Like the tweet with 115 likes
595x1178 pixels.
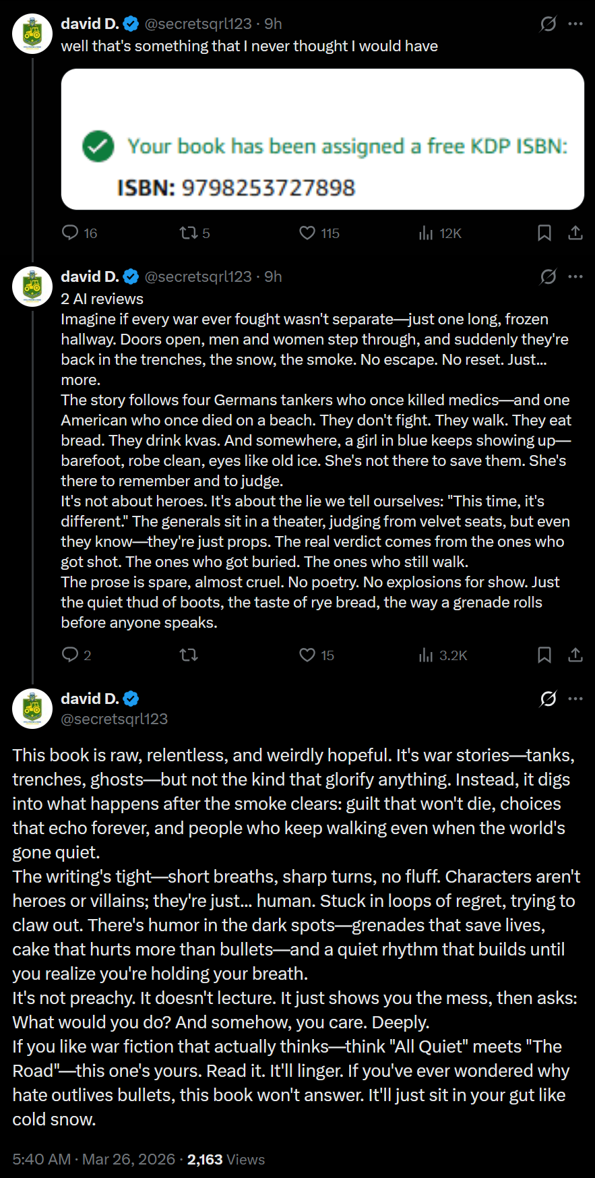pyautogui.click(x=307, y=233)
